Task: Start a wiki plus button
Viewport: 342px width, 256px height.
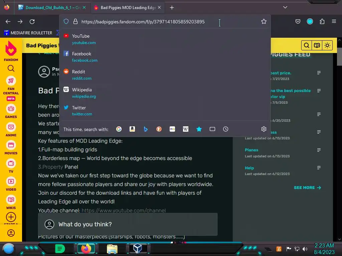Action: point(11,217)
